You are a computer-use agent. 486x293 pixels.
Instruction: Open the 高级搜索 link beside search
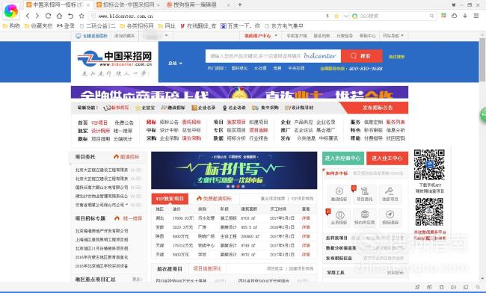(396, 57)
